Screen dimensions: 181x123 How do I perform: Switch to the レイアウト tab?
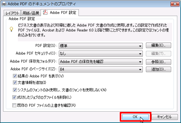(12, 13)
